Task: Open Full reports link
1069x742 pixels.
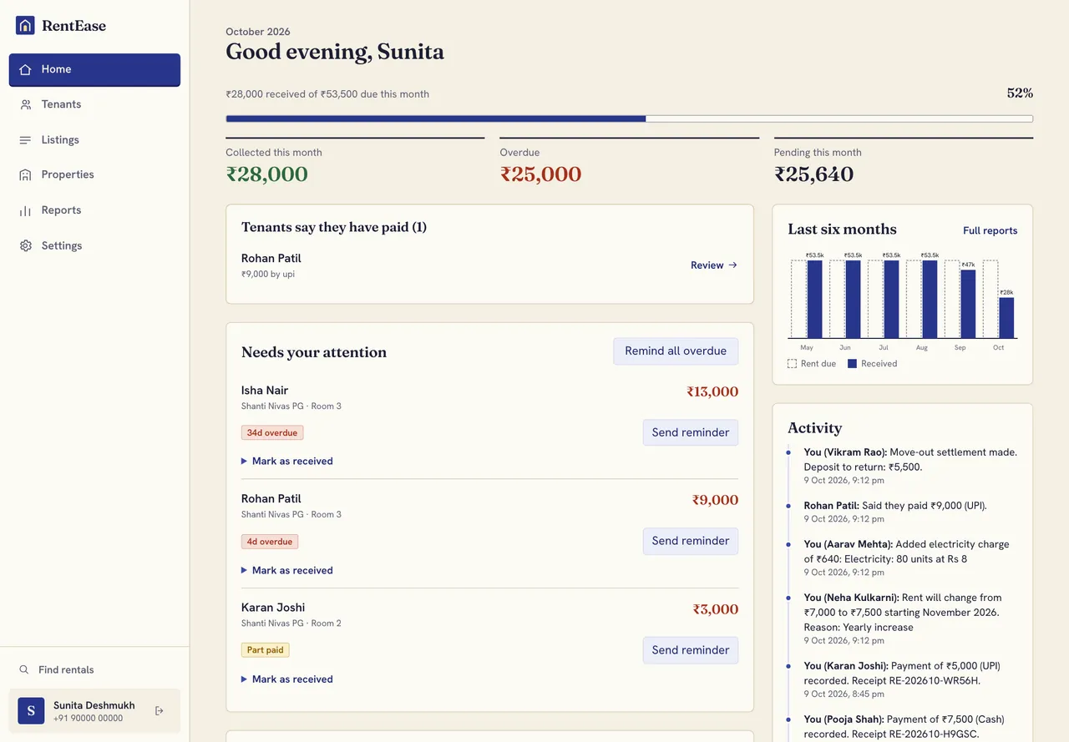Action: coord(990,230)
